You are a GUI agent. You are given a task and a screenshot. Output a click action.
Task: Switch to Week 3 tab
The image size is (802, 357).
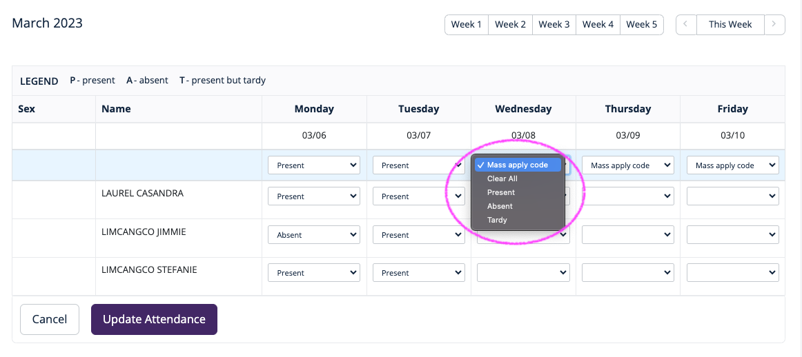point(554,25)
